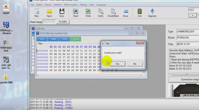Open the Chip dropdown BCM-1L15Y

(188, 44)
